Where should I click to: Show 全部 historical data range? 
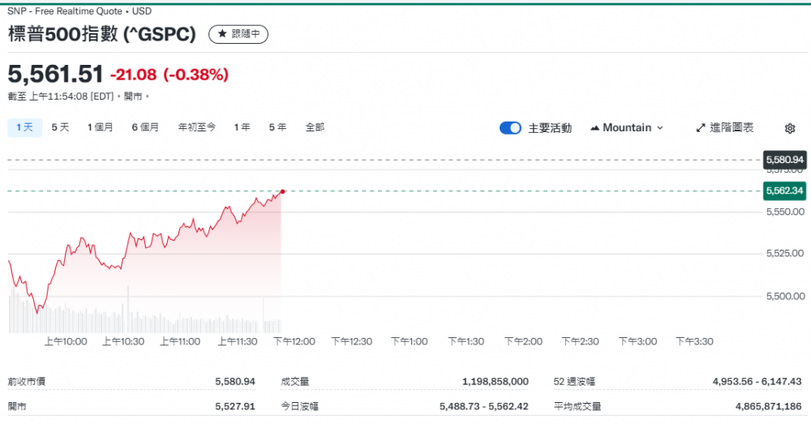[315, 127]
